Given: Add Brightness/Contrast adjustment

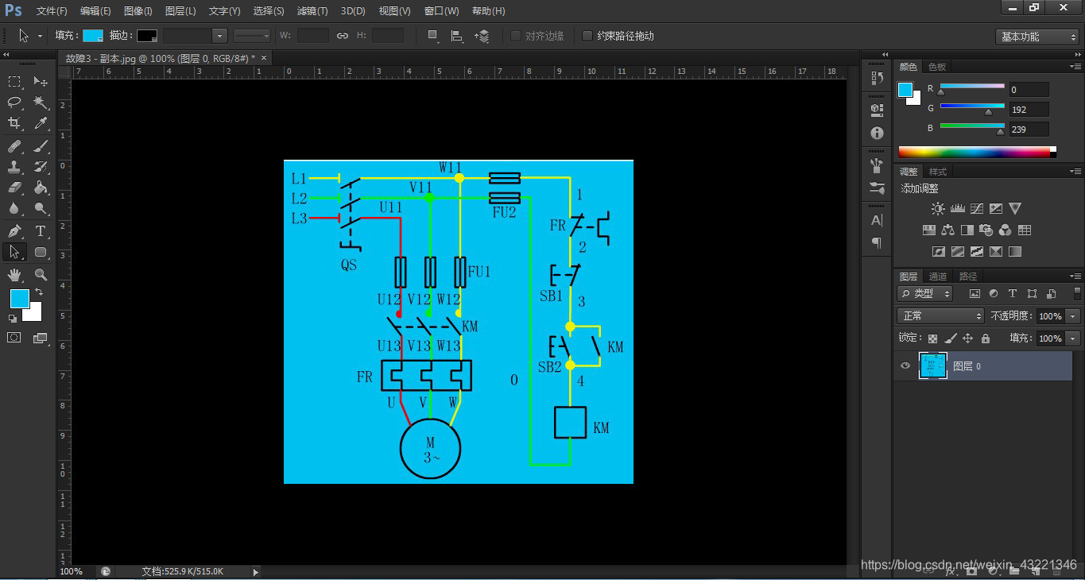Looking at the screenshot, I should point(938,208).
